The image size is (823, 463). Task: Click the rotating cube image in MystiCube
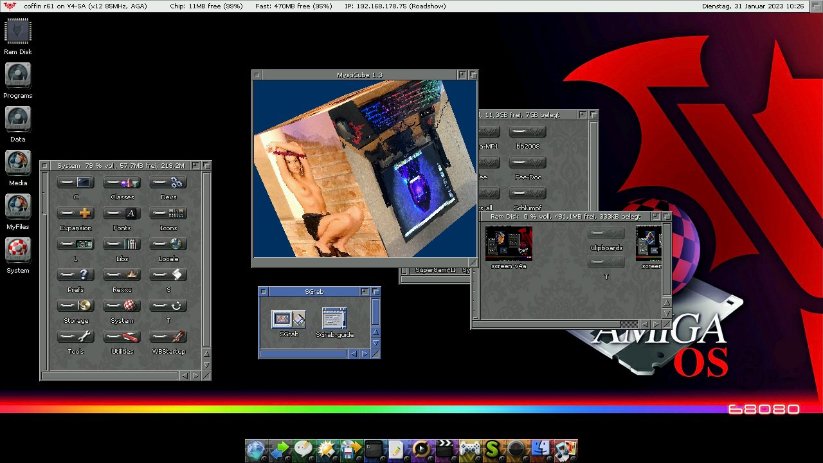[x=365, y=168]
